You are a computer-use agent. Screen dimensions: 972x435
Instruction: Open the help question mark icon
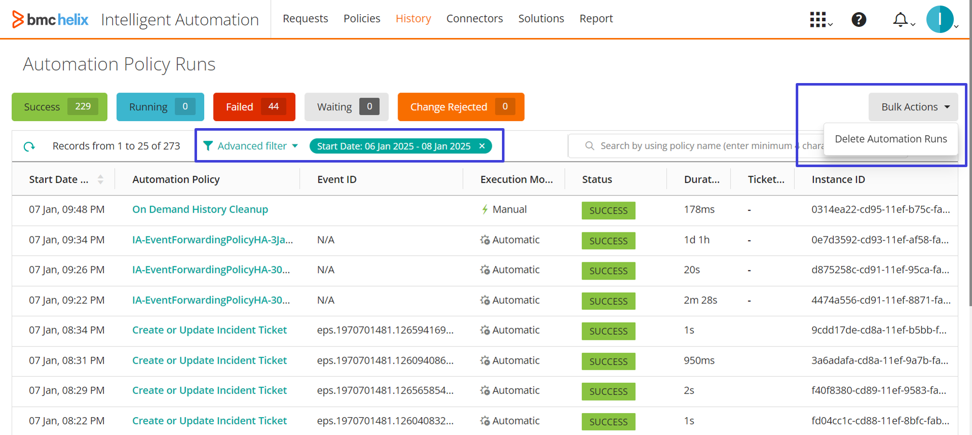click(859, 20)
